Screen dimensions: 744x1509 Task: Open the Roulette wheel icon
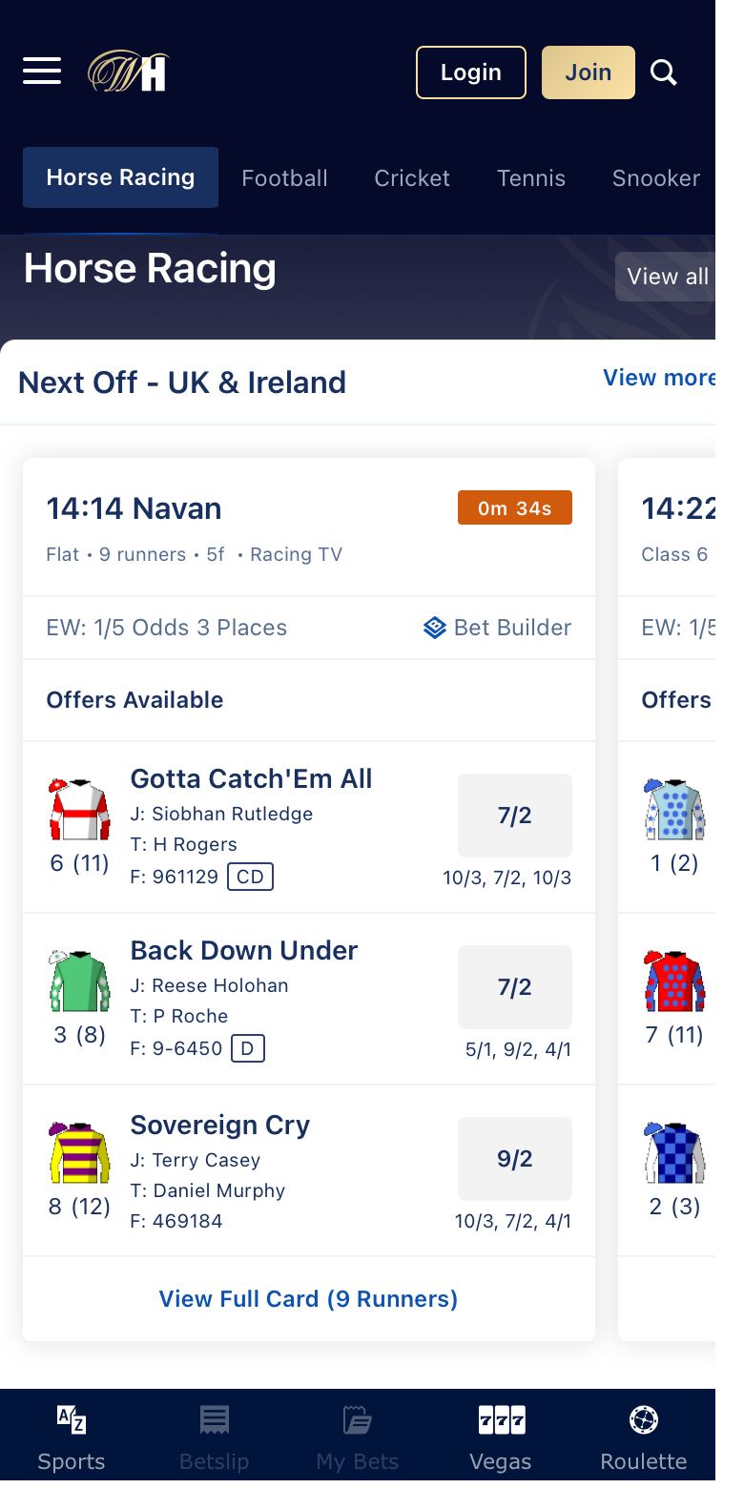644,1420
